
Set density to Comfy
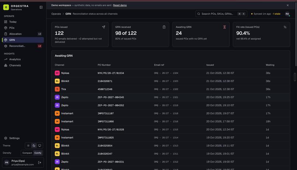[x=38, y=153]
